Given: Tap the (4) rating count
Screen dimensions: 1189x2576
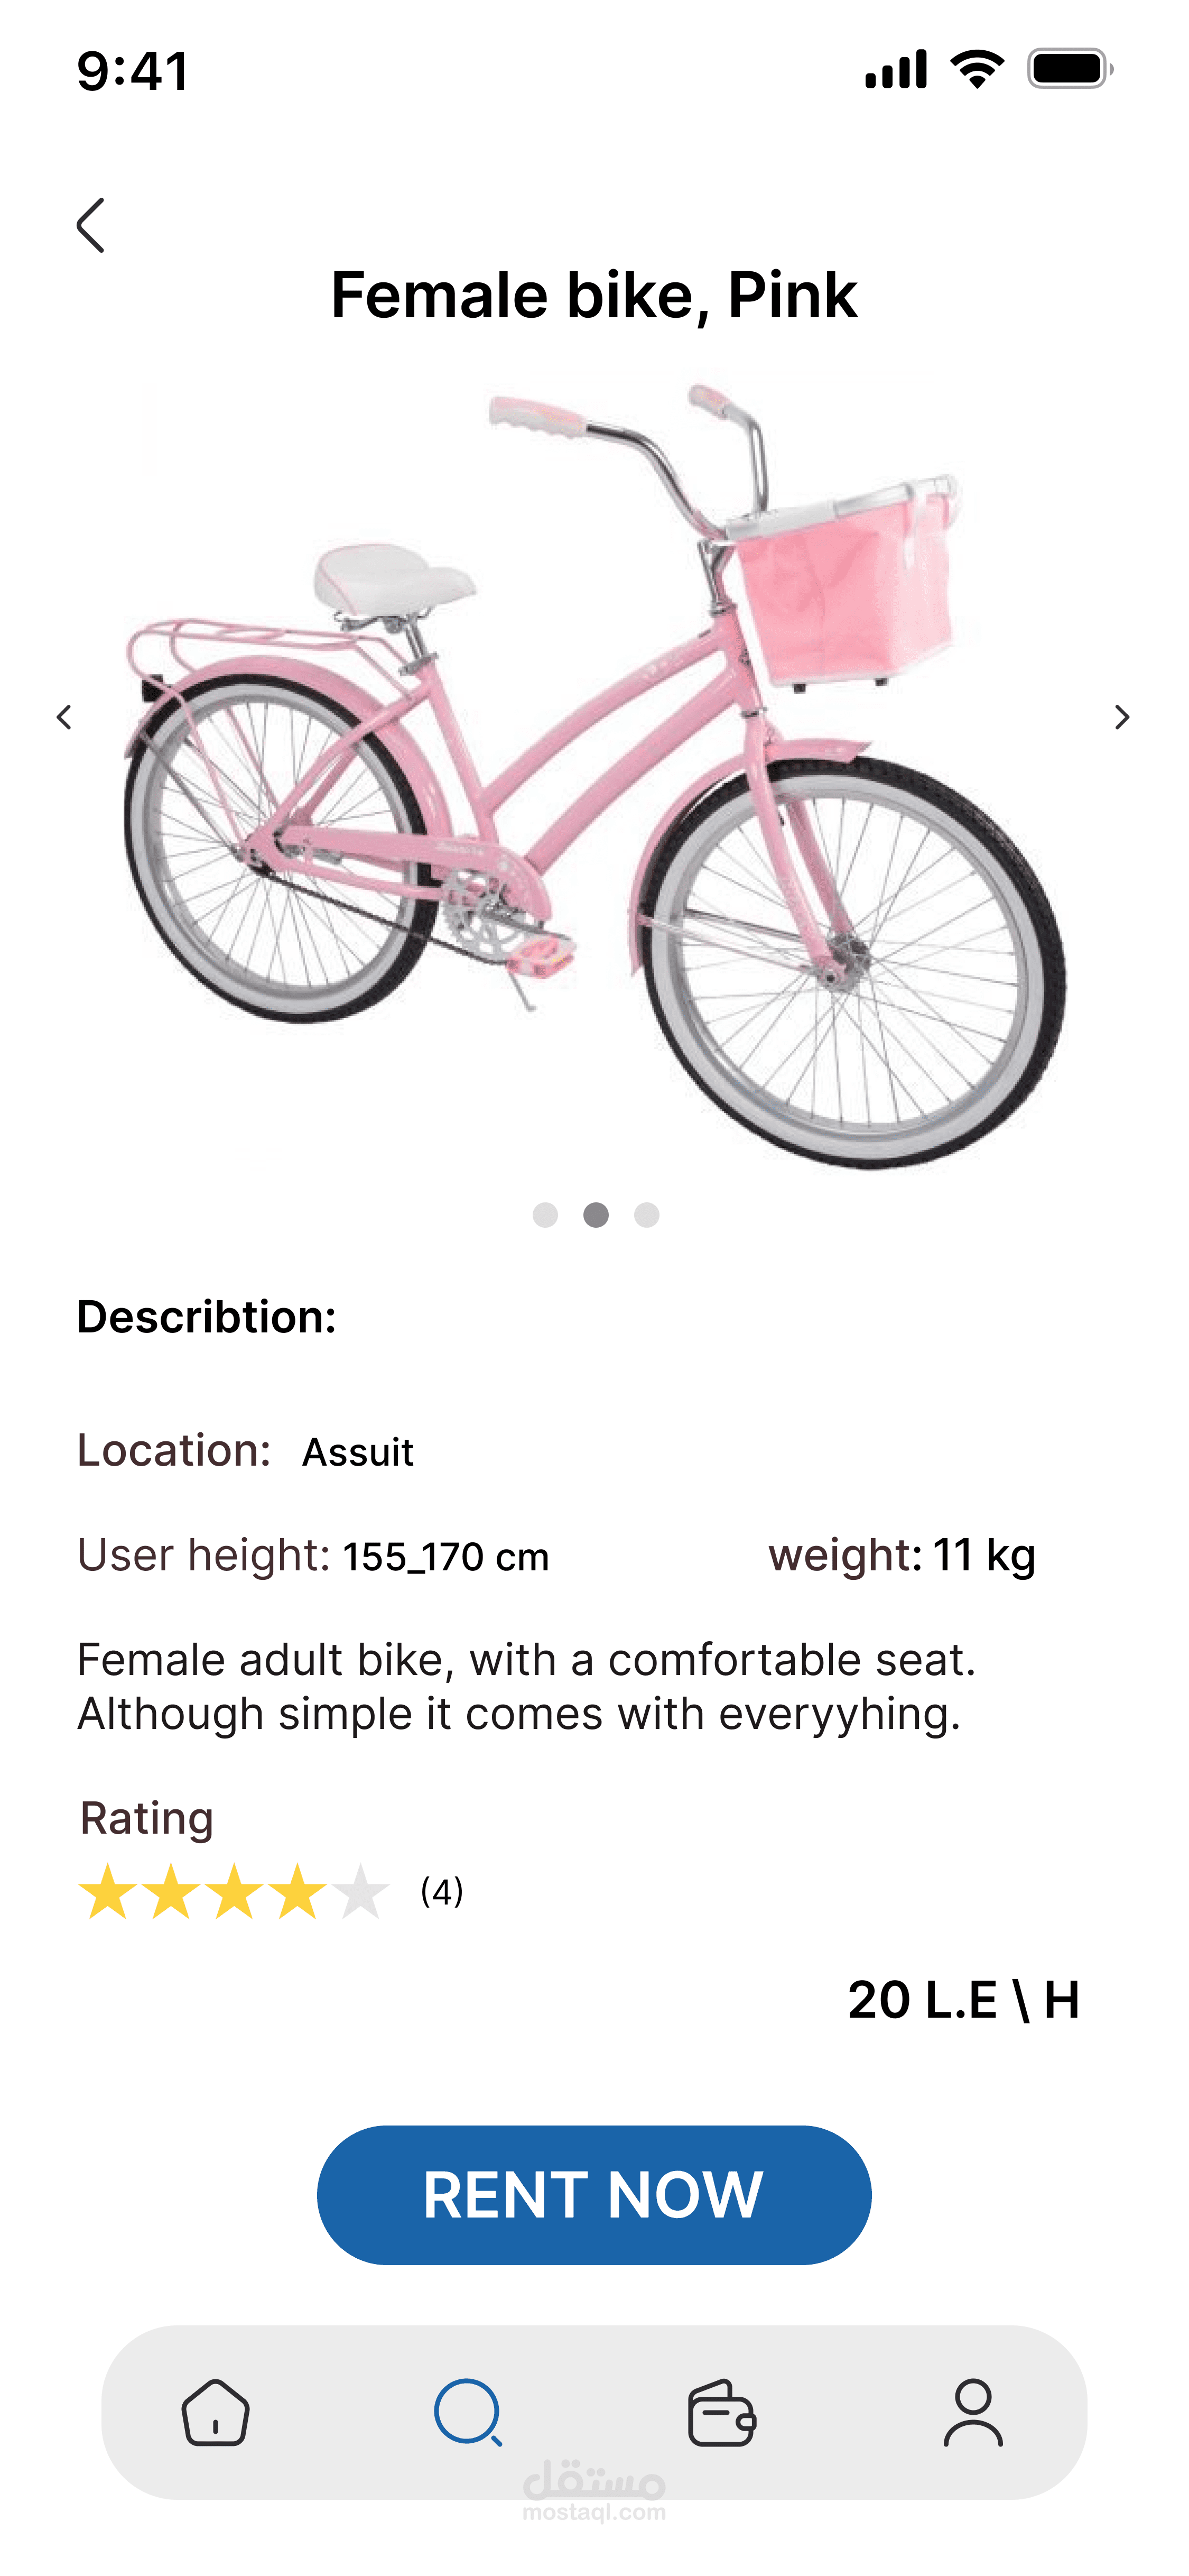Looking at the screenshot, I should [442, 1891].
